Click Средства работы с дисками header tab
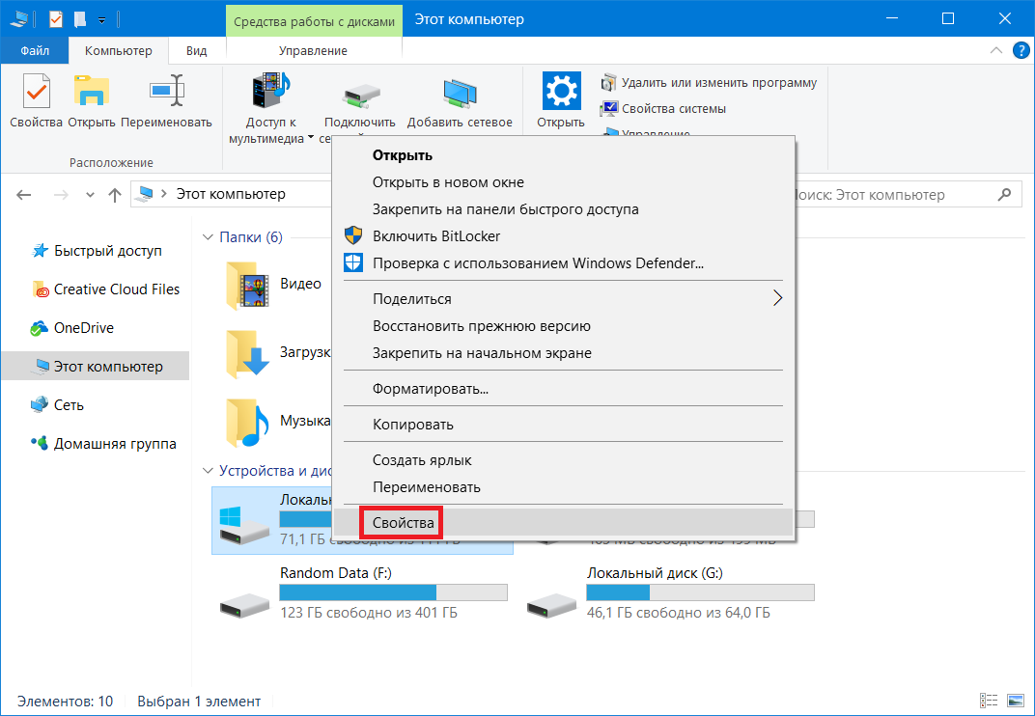Screen dimensions: 1035x716 pos(314,21)
